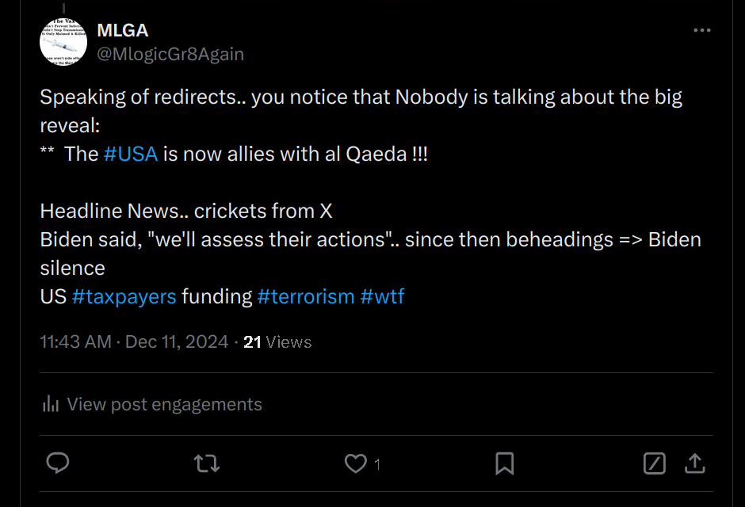Follow the #USA hashtag
The width and height of the screenshot is (745, 507).
click(131, 154)
